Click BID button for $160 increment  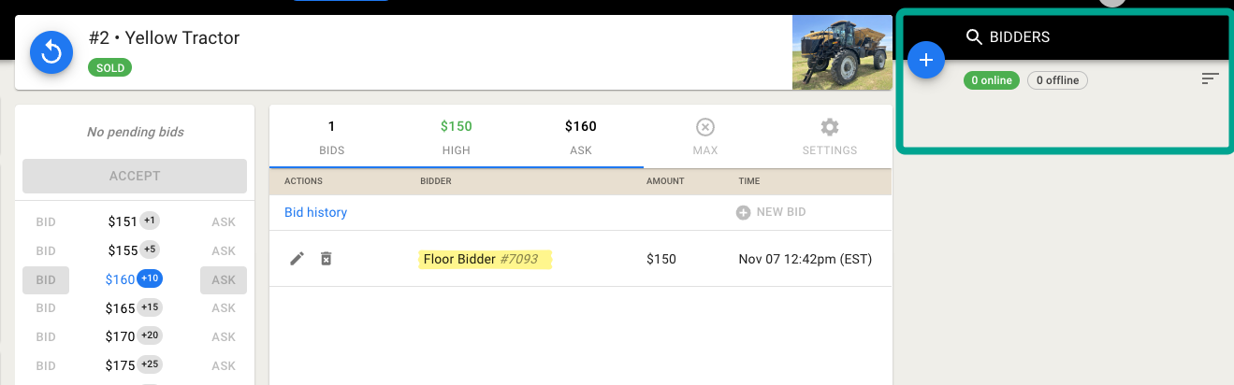pyautogui.click(x=46, y=280)
